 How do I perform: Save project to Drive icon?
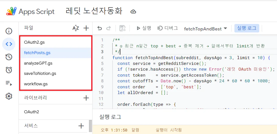(122, 28)
